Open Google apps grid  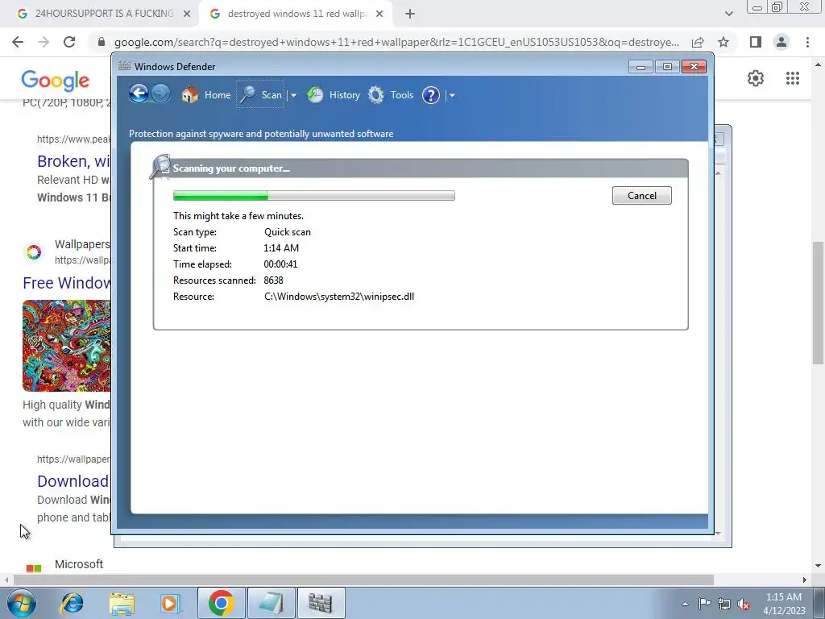[793, 78]
